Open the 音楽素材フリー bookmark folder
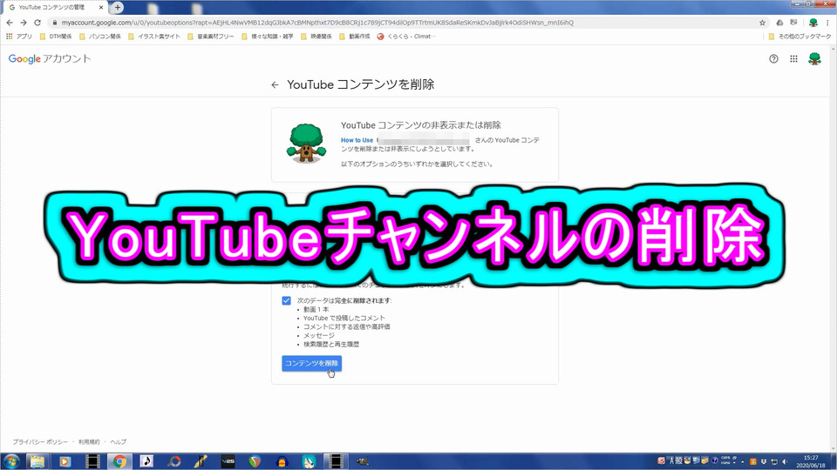This screenshot has width=837, height=470. 211,37
